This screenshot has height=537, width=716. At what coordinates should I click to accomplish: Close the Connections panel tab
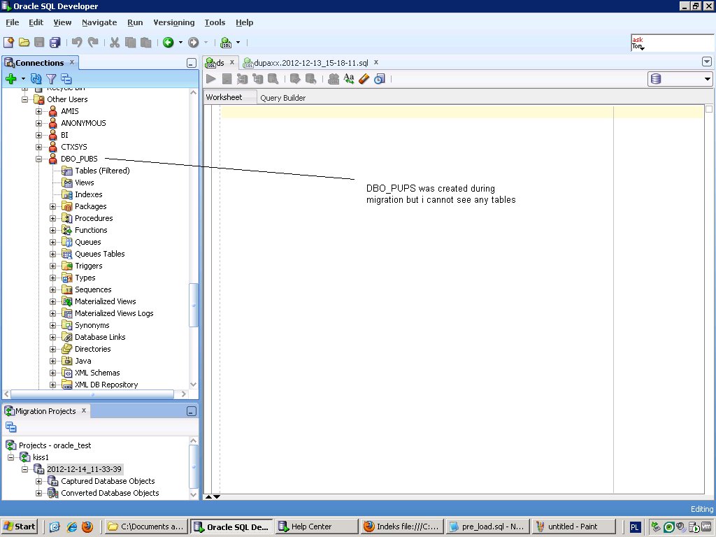(x=72, y=62)
